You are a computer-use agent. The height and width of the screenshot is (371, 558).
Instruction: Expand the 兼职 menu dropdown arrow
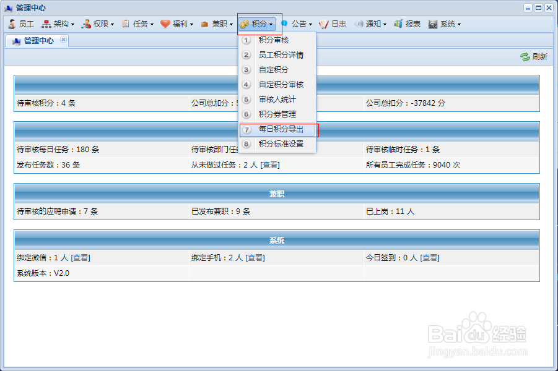pyautogui.click(x=232, y=25)
